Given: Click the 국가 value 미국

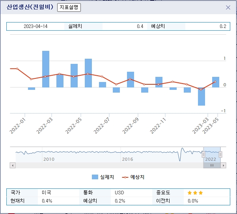Looking at the screenshot, I should [47, 193].
